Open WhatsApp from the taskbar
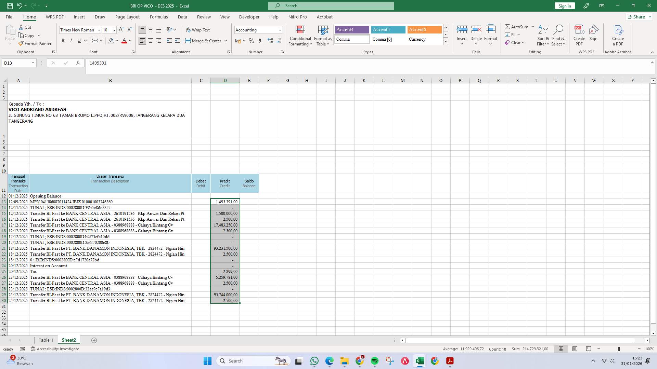Image resolution: width=657 pixels, height=369 pixels. [314, 361]
